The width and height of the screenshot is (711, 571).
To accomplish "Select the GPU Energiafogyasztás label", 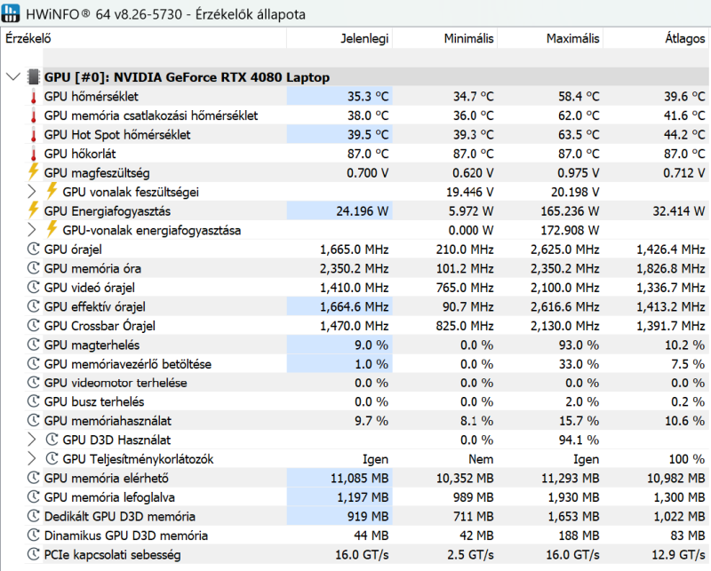I will tap(108, 211).
